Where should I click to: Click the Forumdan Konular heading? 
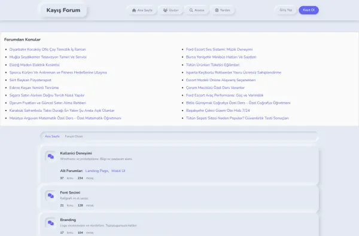tap(22, 39)
